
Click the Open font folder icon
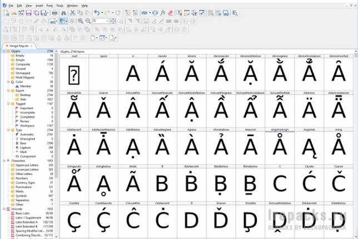pos(14,13)
